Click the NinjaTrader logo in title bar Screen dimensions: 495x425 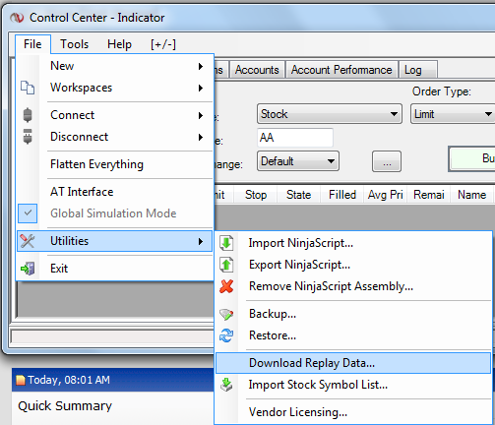click(x=17, y=18)
